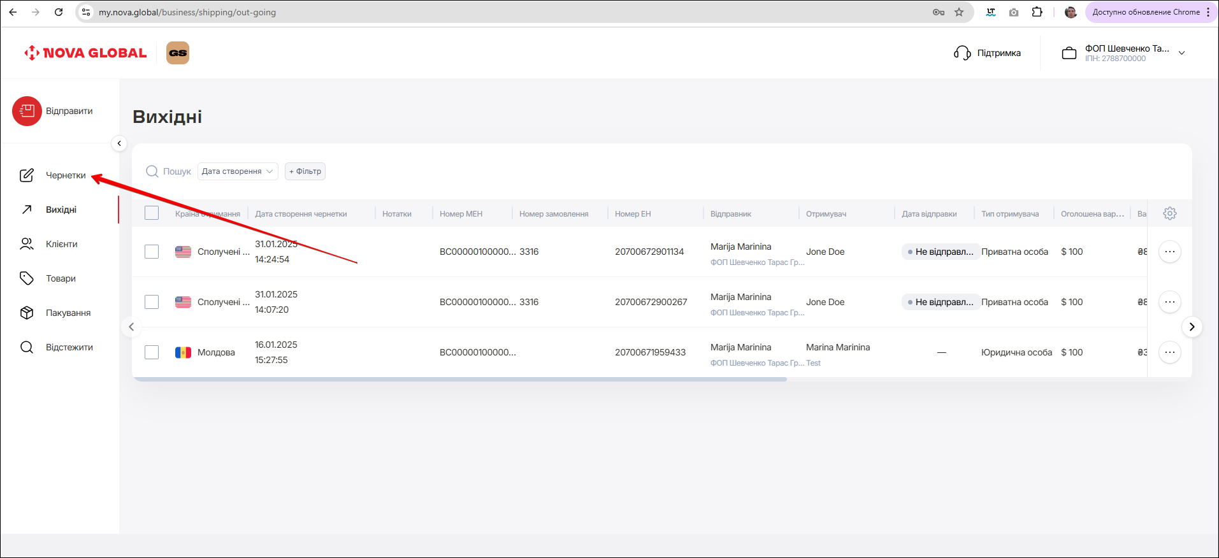Open Клієнти in the sidebar

pyautogui.click(x=61, y=244)
